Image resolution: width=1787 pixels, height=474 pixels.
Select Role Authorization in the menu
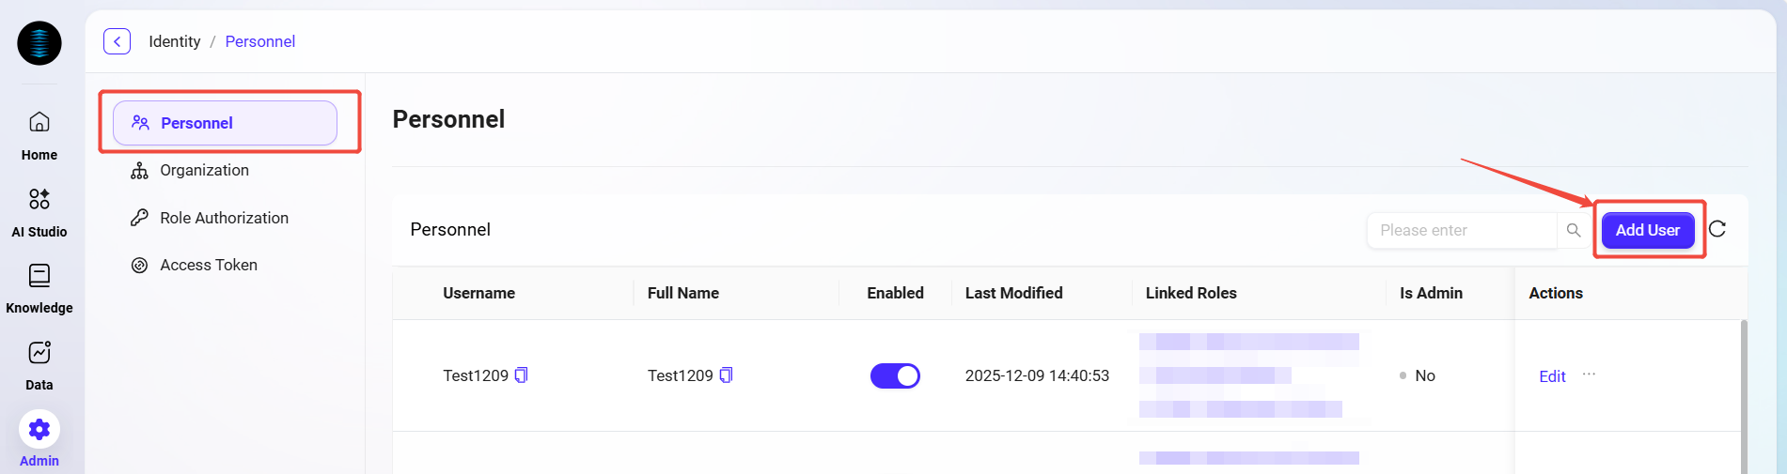[224, 218]
